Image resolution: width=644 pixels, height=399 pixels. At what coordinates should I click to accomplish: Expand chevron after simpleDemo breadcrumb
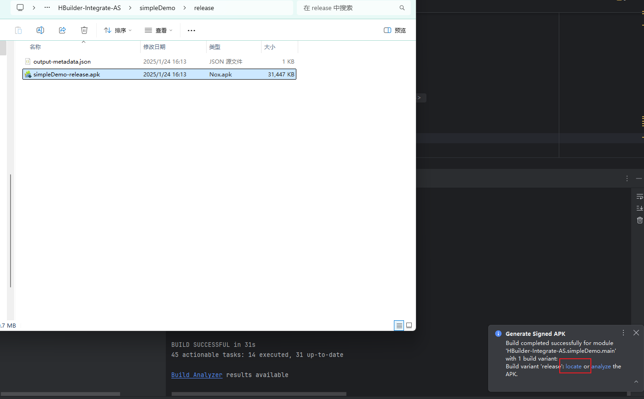pos(185,8)
